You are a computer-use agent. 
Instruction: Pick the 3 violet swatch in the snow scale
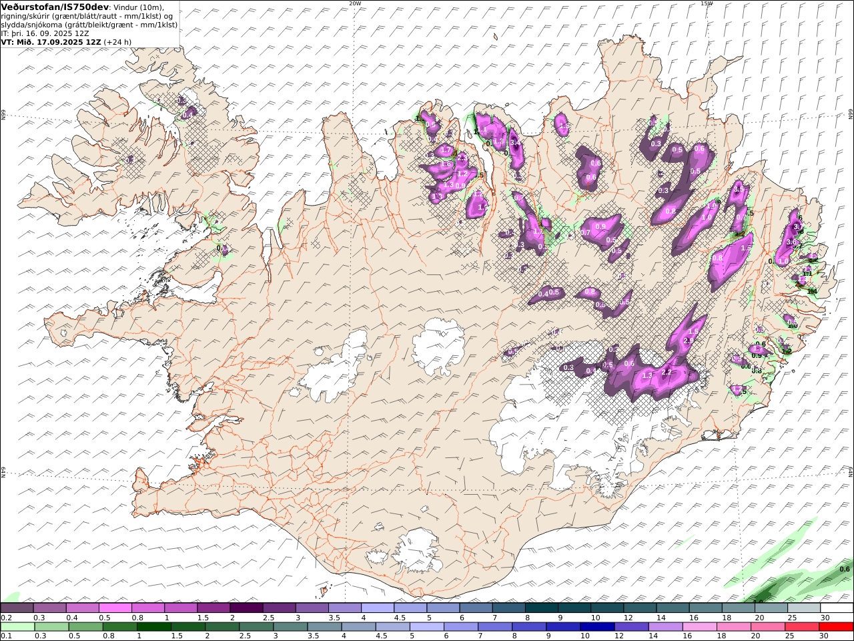[x=312, y=608]
